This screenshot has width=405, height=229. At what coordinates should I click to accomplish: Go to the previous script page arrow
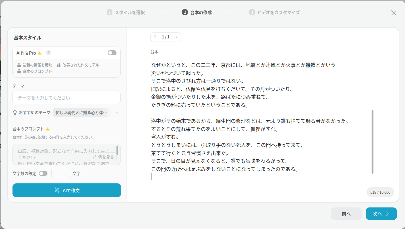tap(155, 37)
